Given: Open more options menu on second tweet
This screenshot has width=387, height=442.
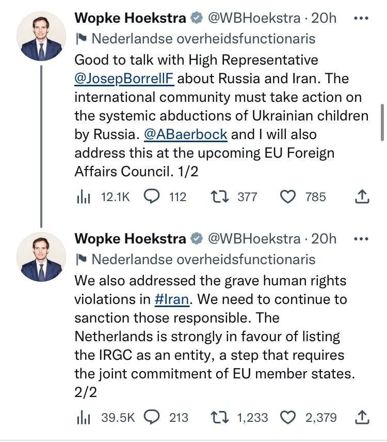Looking at the screenshot, I should (x=361, y=238).
